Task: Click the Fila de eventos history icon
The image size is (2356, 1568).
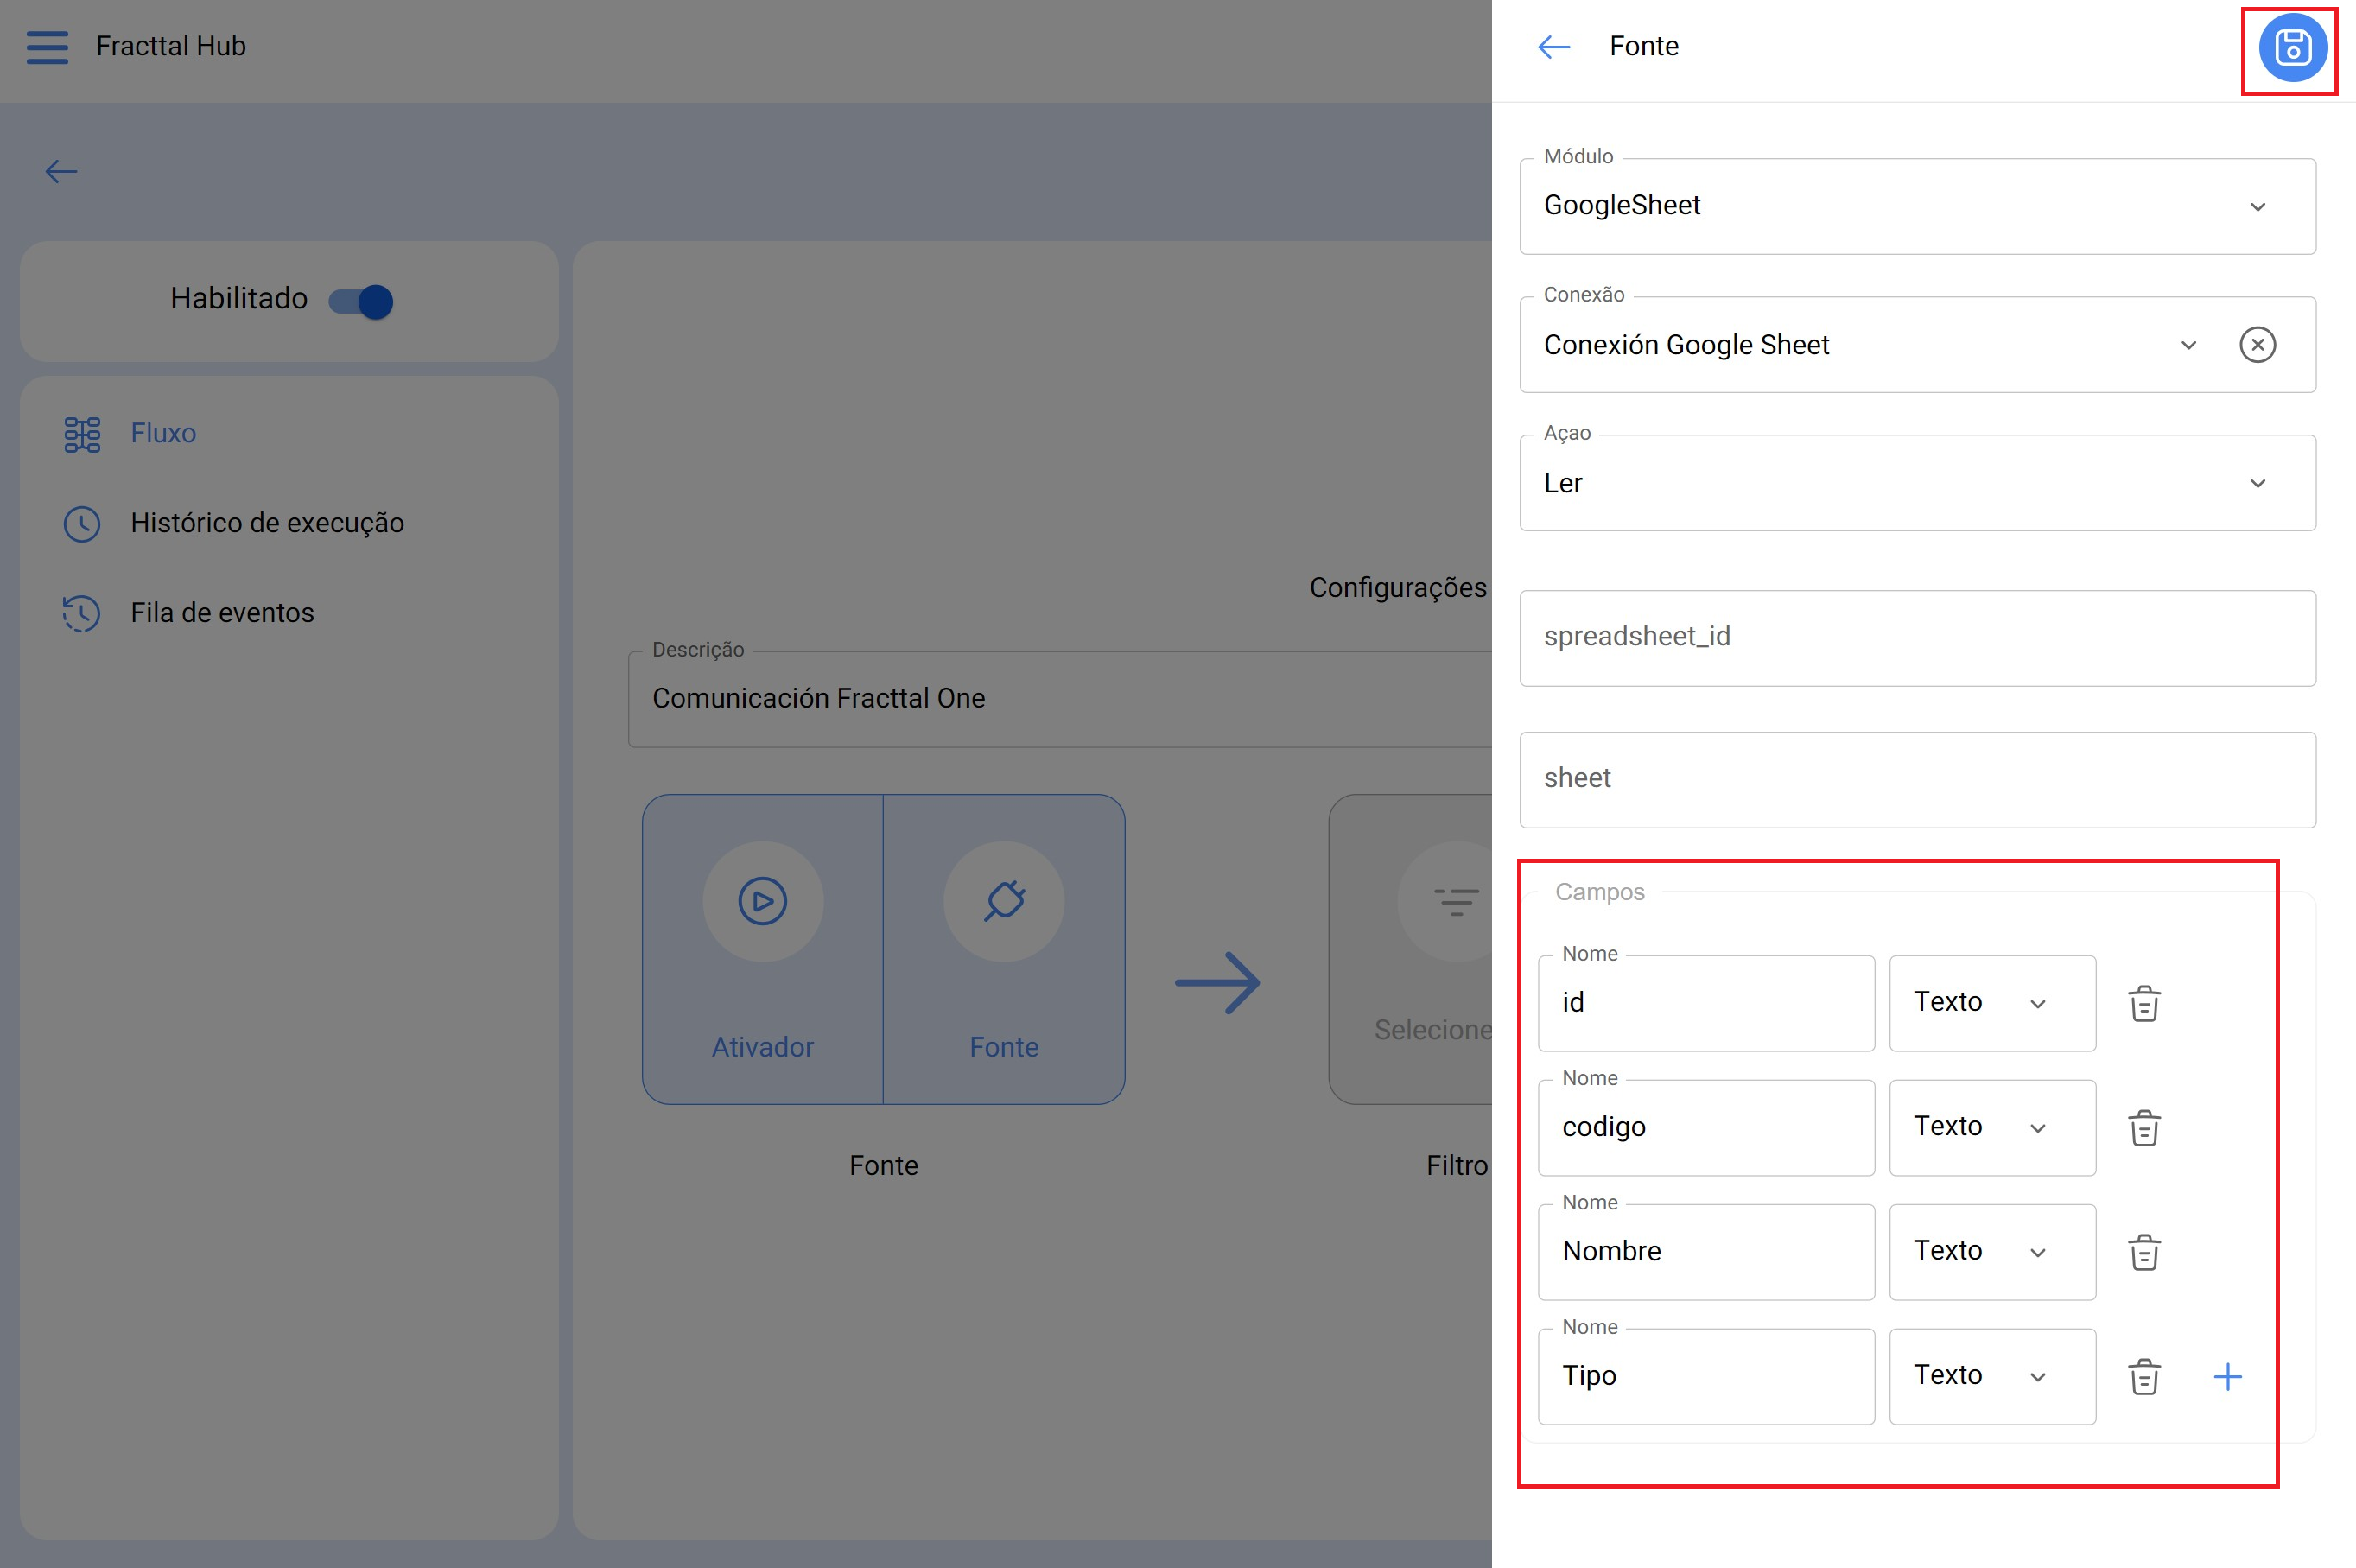Action: point(82,613)
